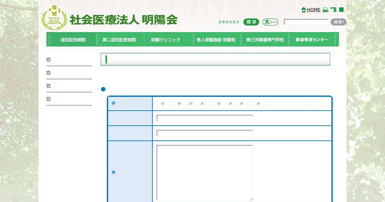Set text size to 標準
Viewport: 385px width, 202px height.
(x=251, y=22)
